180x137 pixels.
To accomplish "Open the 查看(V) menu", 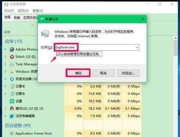I will tap(38, 11).
